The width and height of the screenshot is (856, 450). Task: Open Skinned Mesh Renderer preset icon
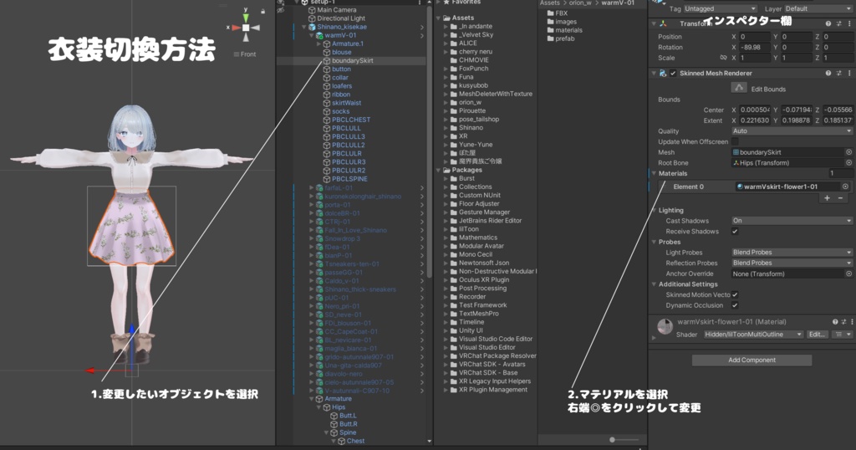click(839, 73)
